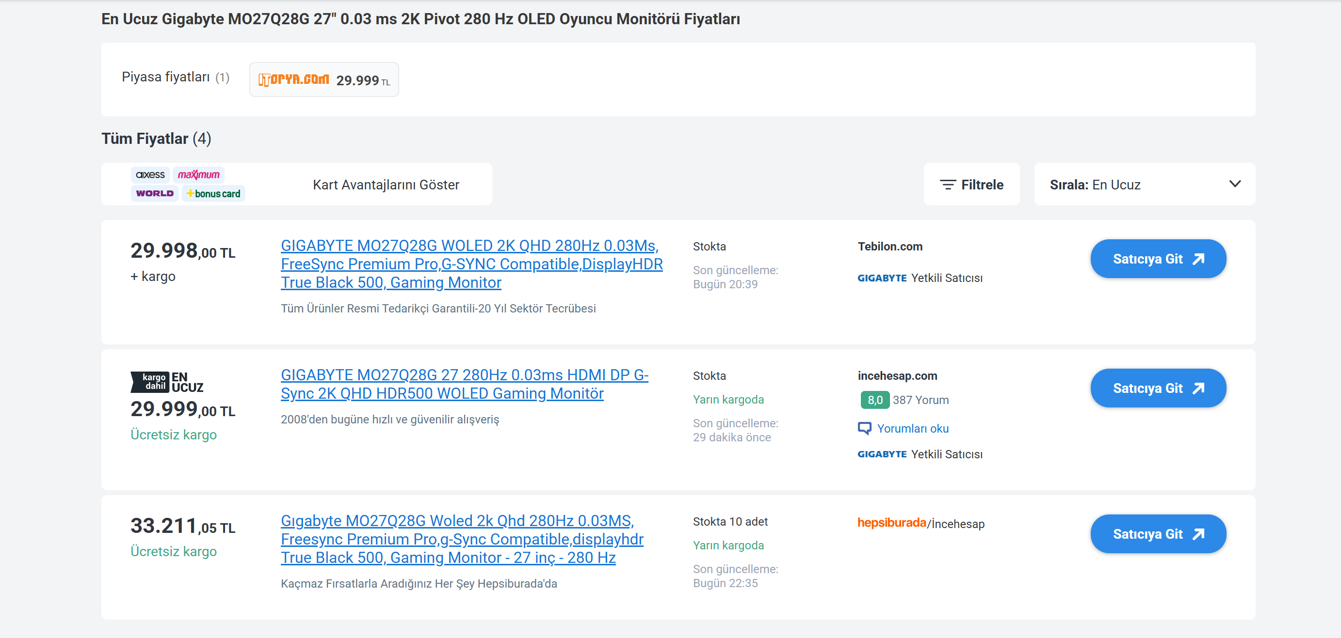Click the Gigabyte logo under incehesap.com

882,454
